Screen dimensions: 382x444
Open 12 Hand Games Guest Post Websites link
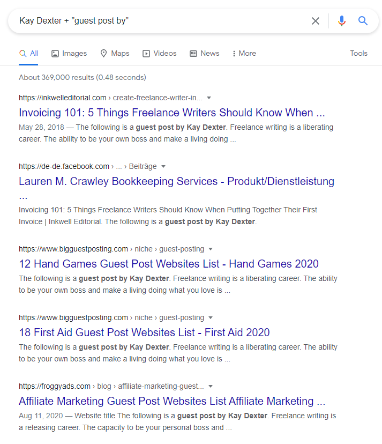click(169, 264)
